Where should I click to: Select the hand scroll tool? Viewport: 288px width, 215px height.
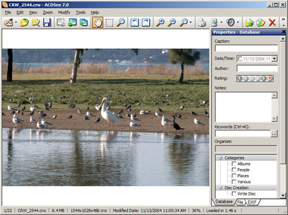97,22
